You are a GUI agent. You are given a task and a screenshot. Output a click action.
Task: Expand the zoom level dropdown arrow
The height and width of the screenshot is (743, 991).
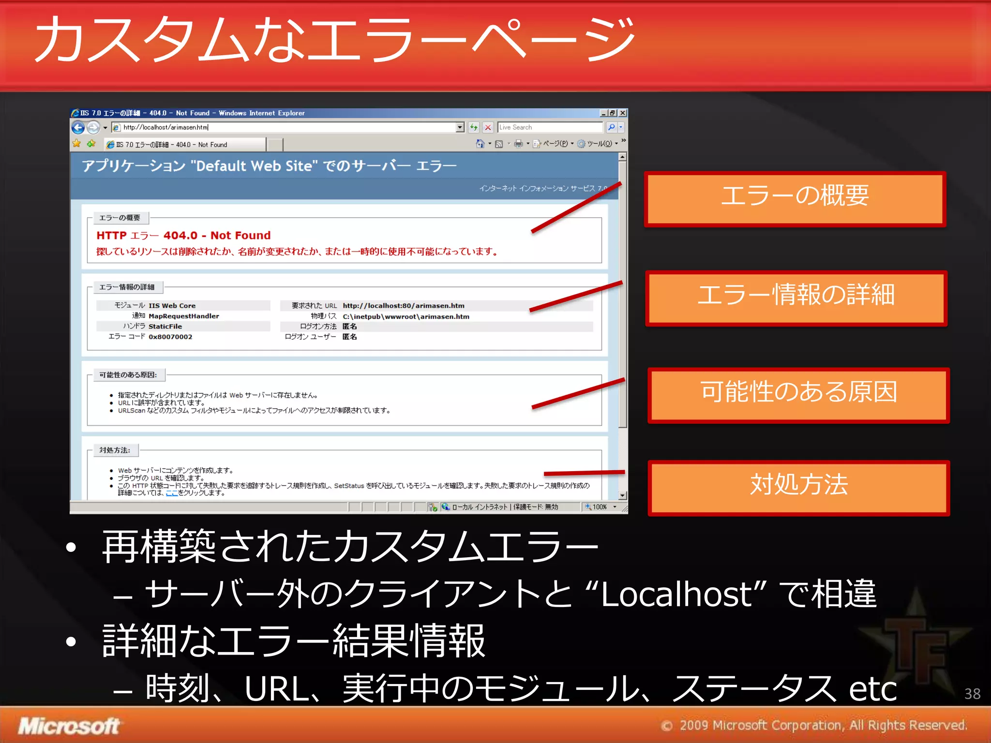pos(615,507)
